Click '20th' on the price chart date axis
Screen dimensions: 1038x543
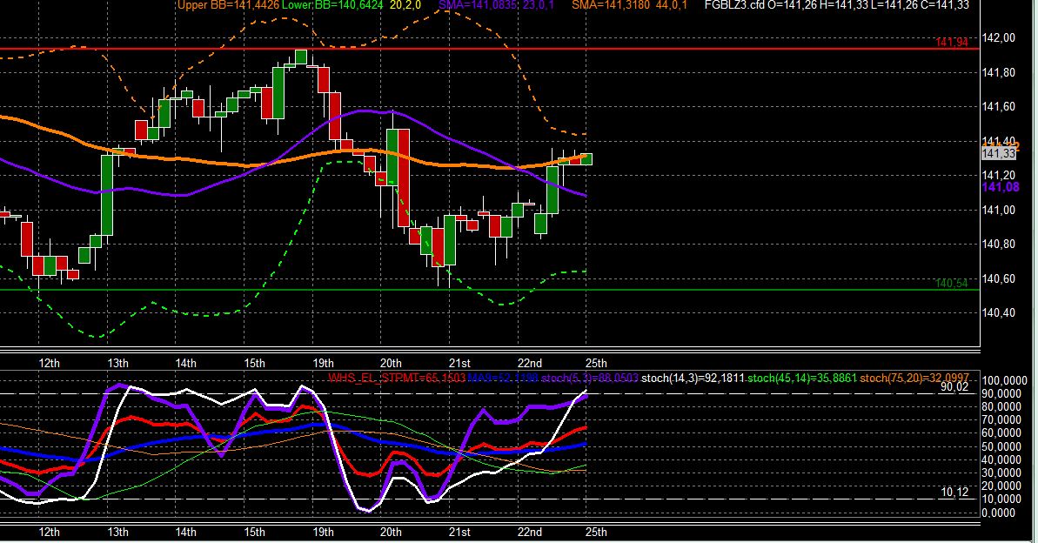pos(391,363)
